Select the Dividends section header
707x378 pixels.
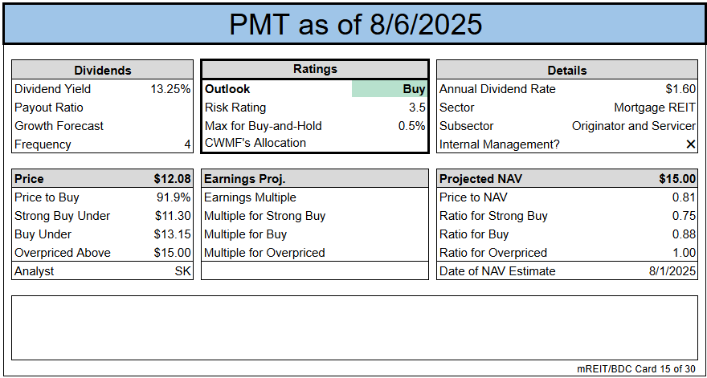(x=103, y=71)
